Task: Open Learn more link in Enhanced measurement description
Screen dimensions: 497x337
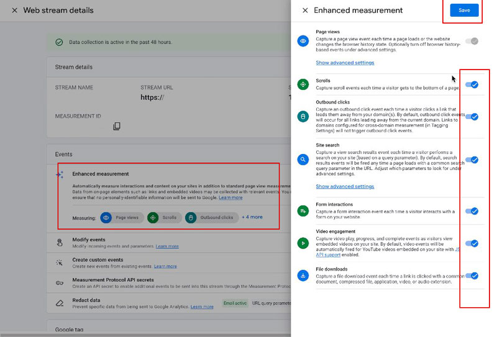Action: (230, 197)
